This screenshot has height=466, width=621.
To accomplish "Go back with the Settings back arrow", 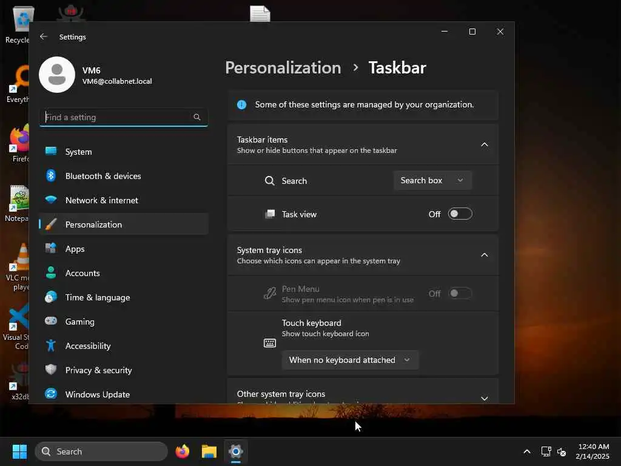I will pos(44,36).
